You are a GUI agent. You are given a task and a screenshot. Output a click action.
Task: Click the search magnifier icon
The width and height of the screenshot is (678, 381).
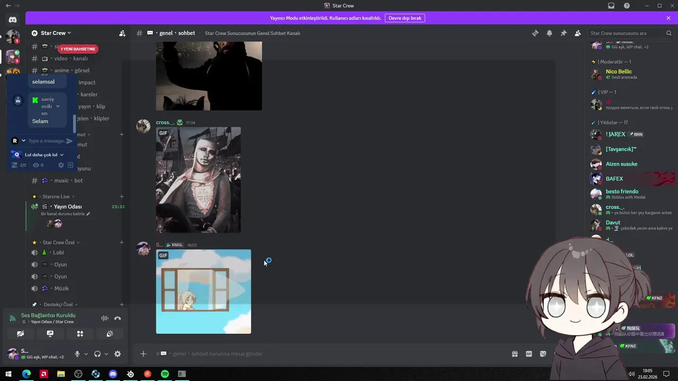669,33
